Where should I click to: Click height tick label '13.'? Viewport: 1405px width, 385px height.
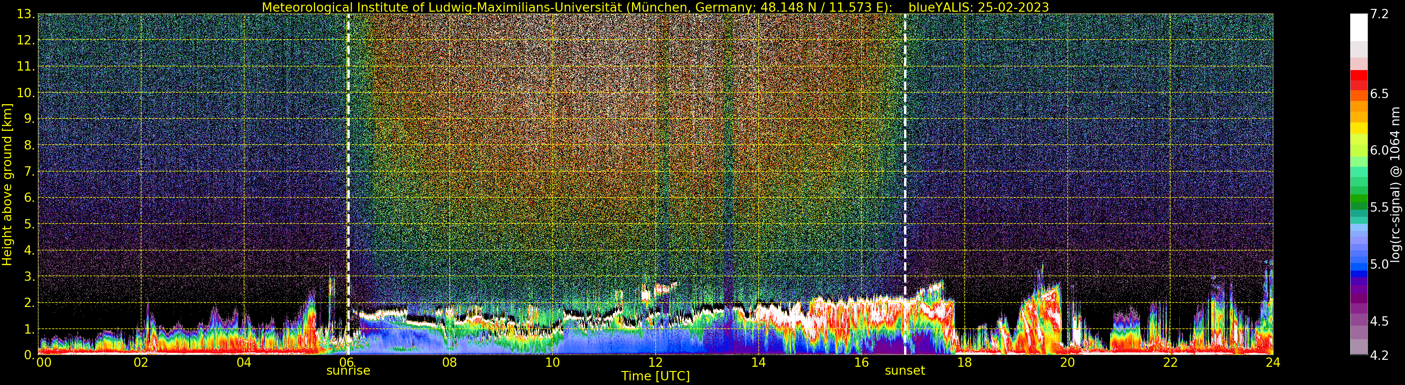[x=25, y=14]
